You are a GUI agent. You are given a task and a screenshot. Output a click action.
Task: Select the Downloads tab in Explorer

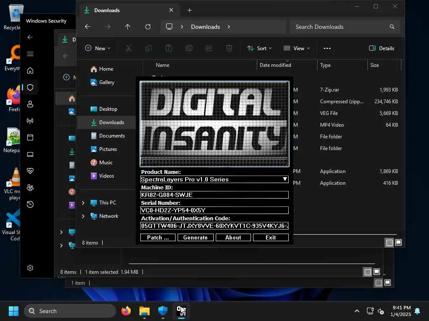coord(129,10)
